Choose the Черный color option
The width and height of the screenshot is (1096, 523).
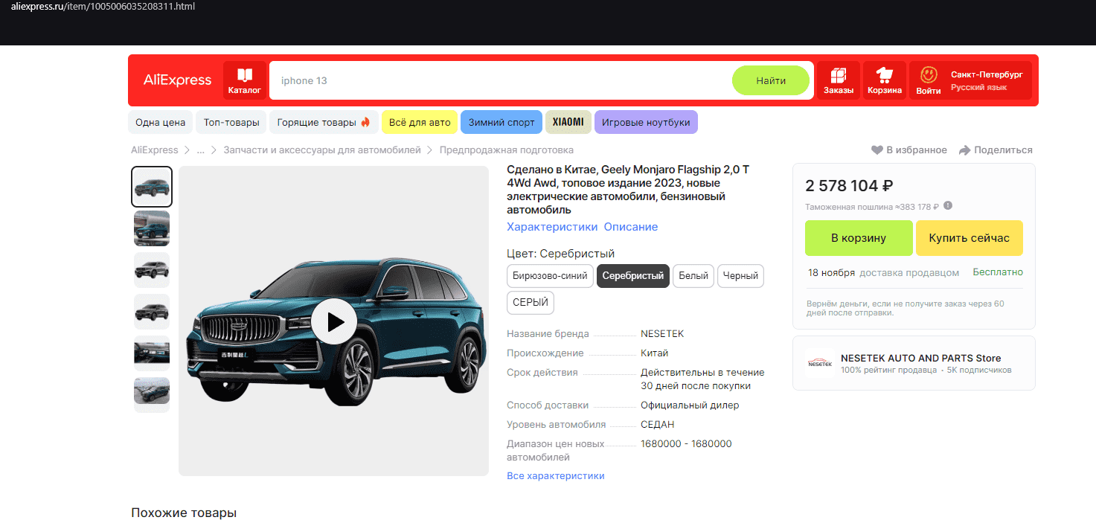point(740,276)
